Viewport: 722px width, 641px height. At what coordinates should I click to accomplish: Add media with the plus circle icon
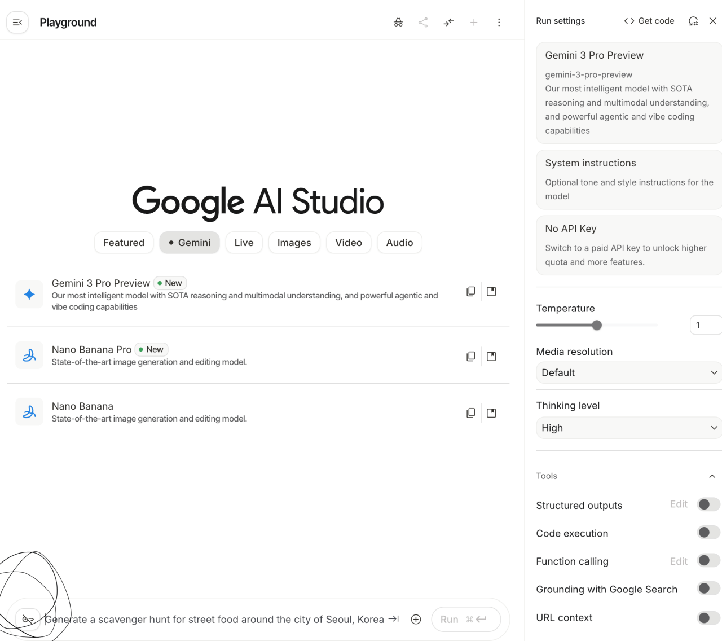click(x=416, y=619)
